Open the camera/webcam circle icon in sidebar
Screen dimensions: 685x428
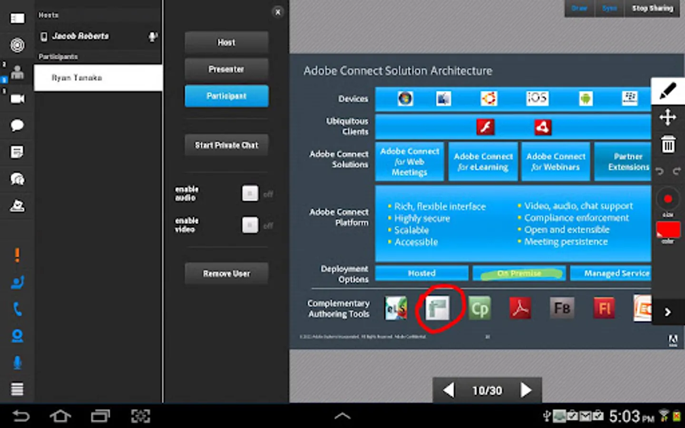pyautogui.click(x=18, y=45)
